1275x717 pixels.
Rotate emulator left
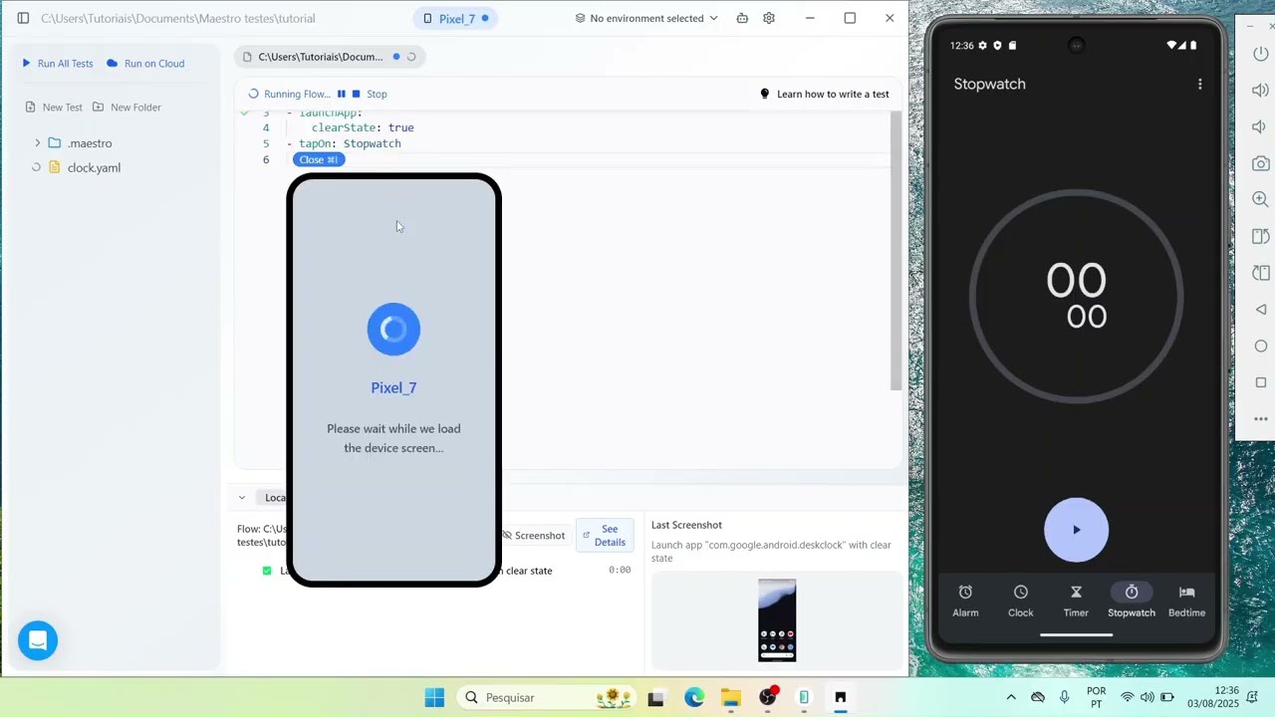(x=1261, y=236)
